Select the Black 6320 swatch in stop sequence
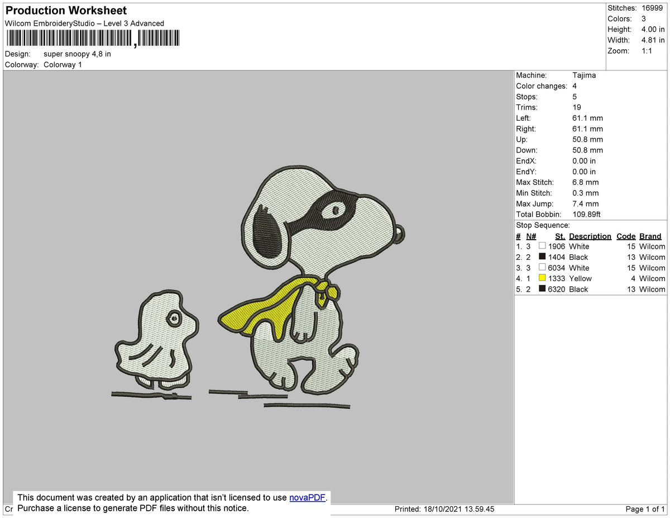Viewport: 670px width, 518px height. [542, 289]
